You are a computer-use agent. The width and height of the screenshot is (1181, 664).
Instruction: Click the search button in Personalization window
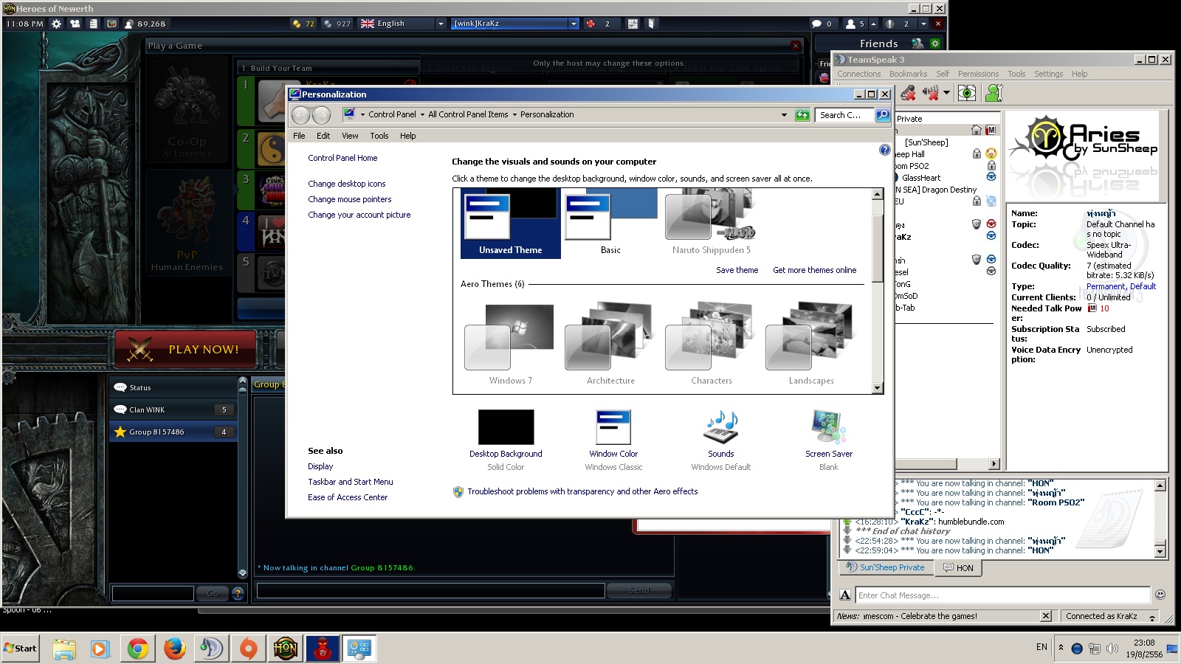(882, 114)
